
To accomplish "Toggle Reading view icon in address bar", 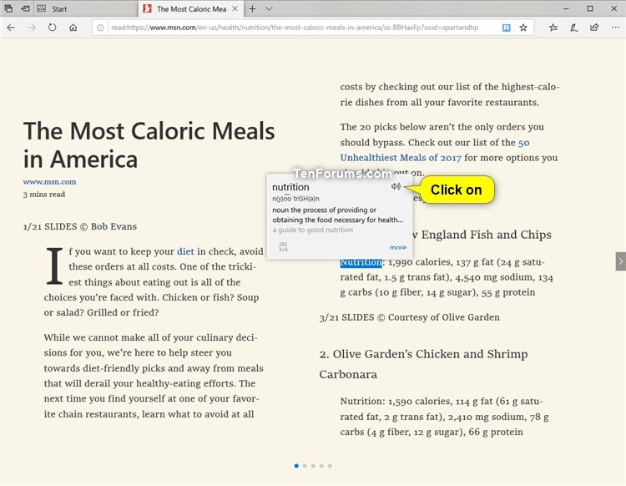I will (507, 28).
